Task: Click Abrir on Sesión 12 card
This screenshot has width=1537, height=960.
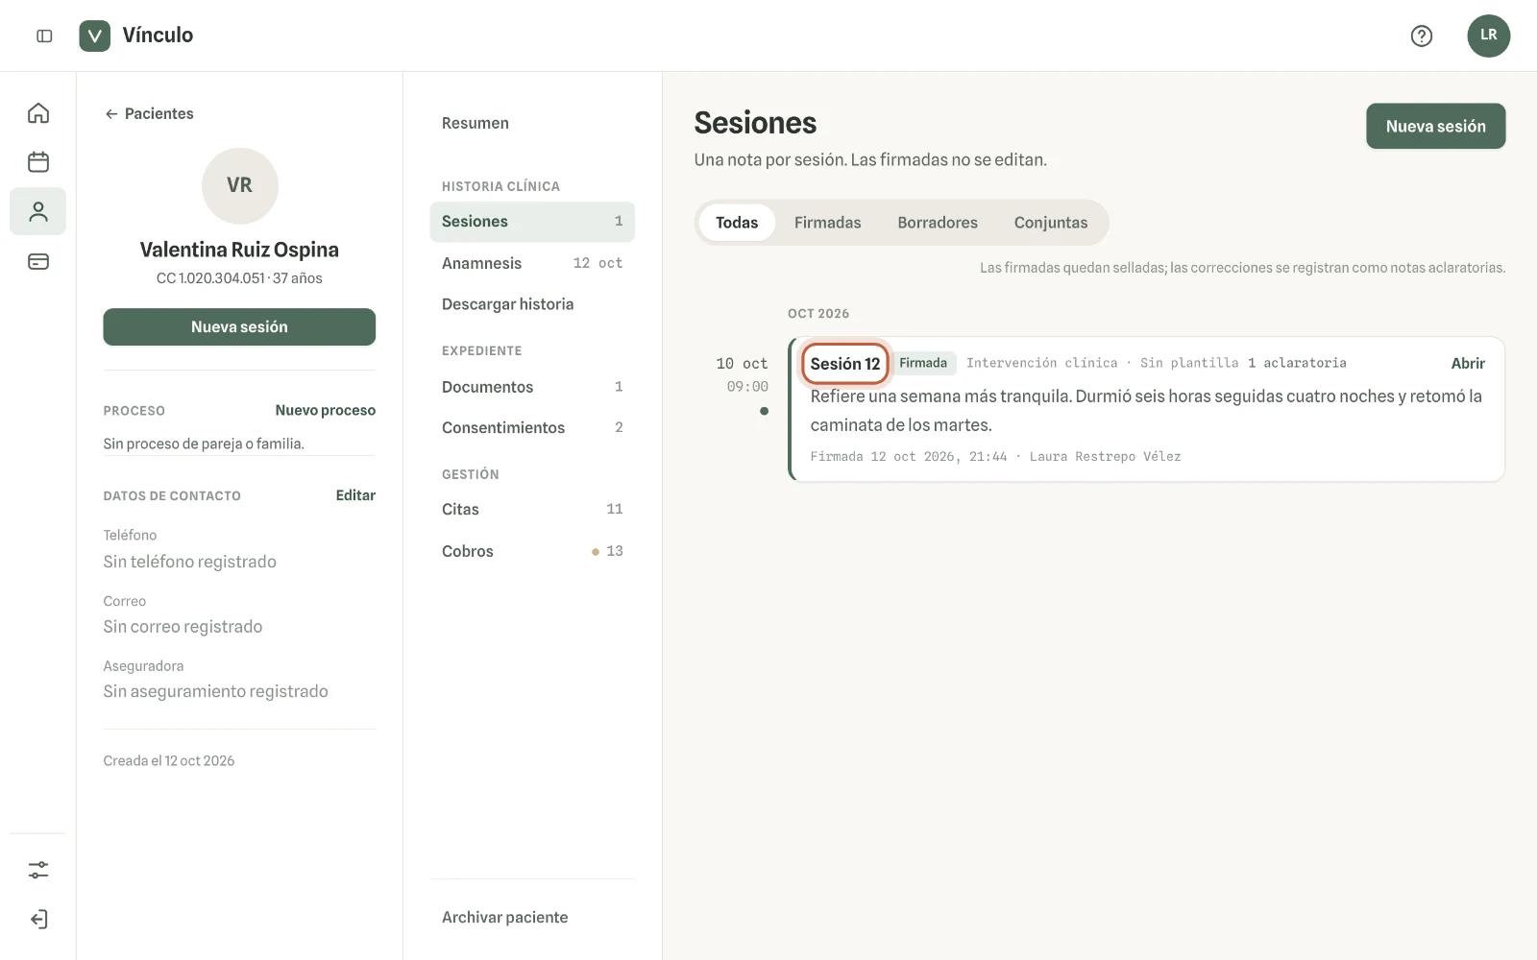Action: 1468,363
